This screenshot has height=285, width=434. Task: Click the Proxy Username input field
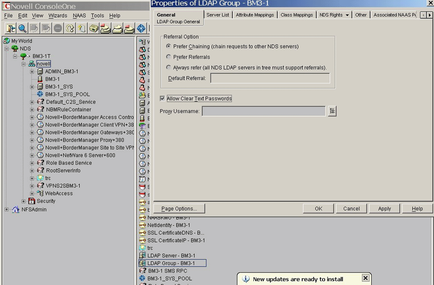(x=264, y=111)
